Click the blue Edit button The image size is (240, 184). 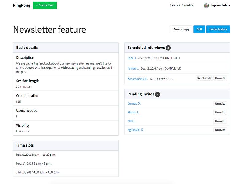pos(199,29)
